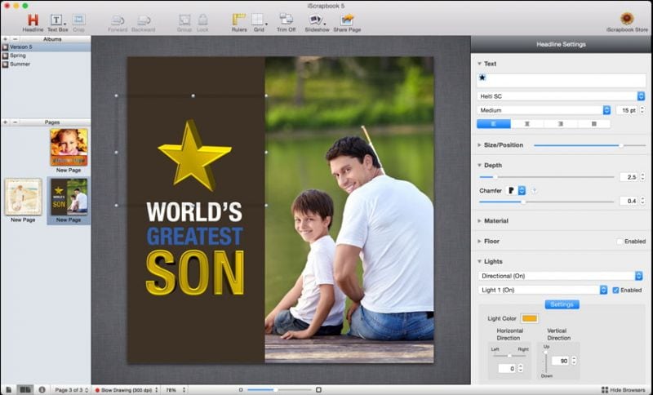
Task: Expand the Floor section
Action: [479, 242]
